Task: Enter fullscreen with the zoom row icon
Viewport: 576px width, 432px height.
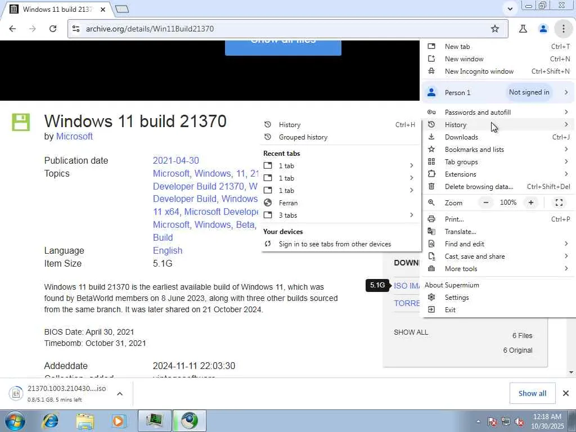Action: pyautogui.click(x=559, y=202)
